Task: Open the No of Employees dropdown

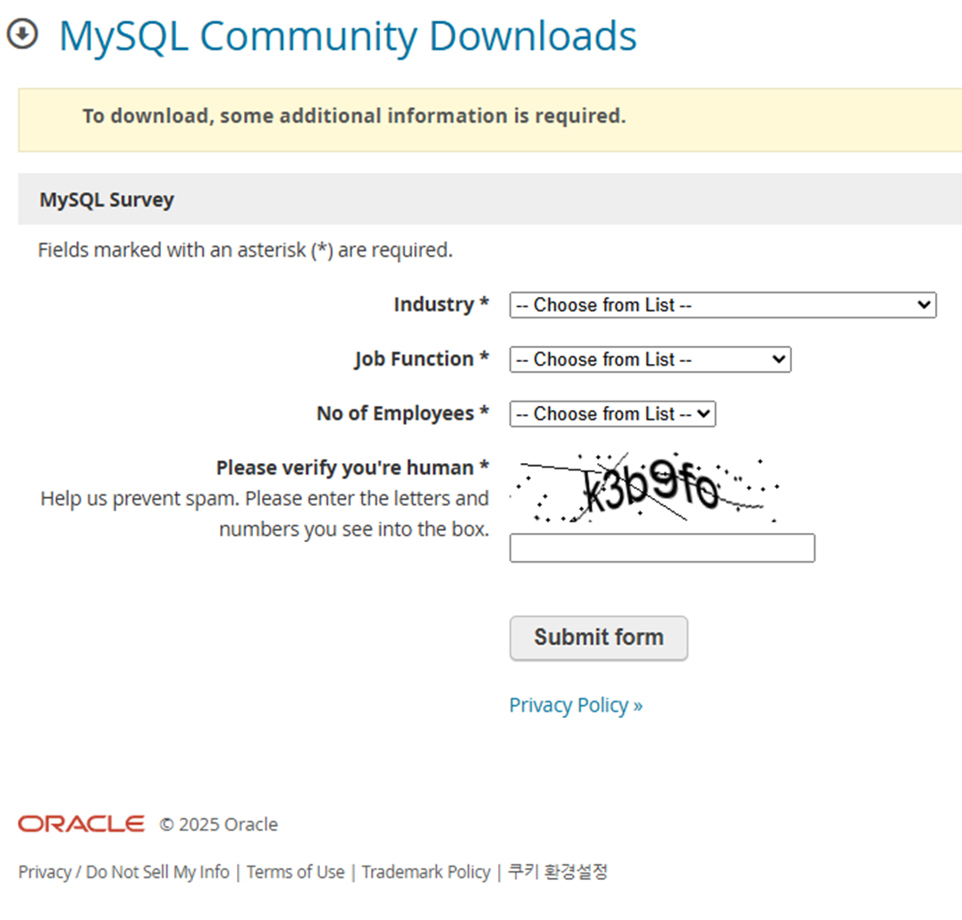Action: pos(612,414)
